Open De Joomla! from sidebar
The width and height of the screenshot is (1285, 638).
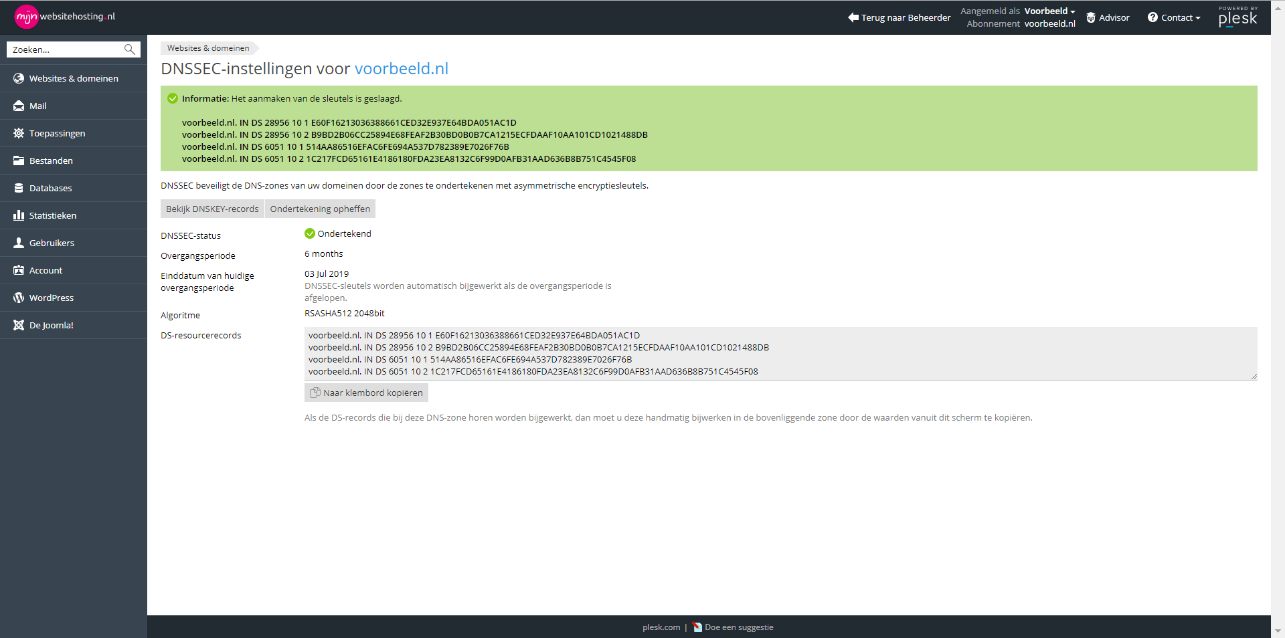(x=74, y=325)
